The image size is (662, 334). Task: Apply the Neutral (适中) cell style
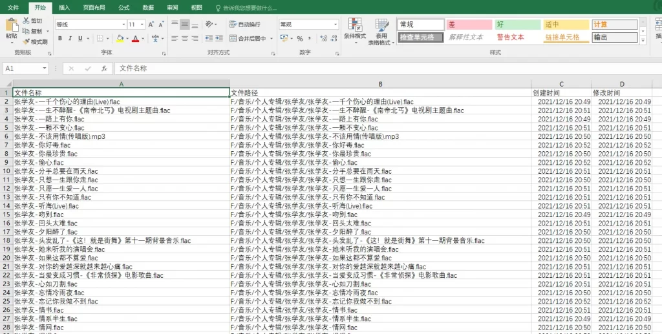566,25
